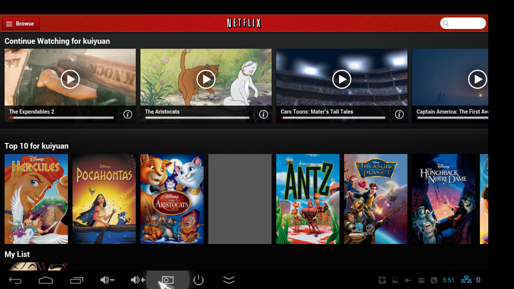Tap the Bluetooth status icon
514x289 pixels.
coord(478,280)
